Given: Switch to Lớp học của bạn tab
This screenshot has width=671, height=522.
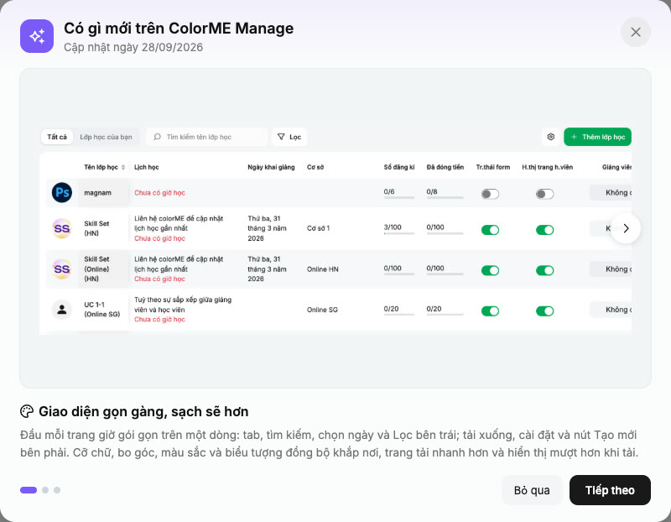Looking at the screenshot, I should (106, 137).
